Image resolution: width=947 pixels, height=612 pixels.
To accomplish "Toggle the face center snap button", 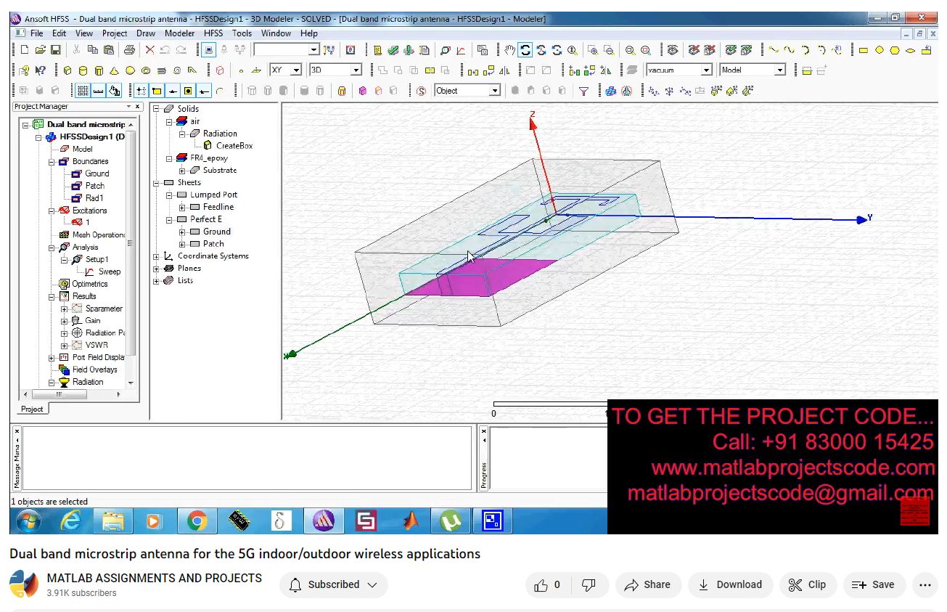I will (188, 91).
